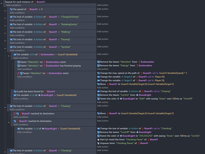Click the GuardLight icon in the "TurnOff" tween color action
Viewport: 205px width, 154px height.
pyautogui.click(x=120, y=99)
